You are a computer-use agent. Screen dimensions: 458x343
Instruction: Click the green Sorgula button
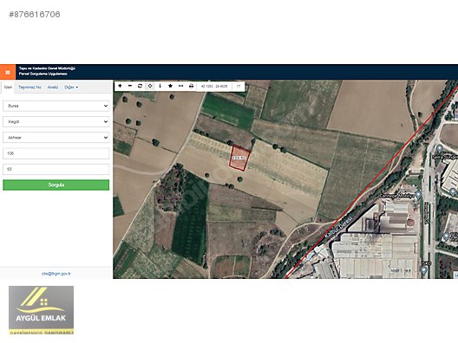56,184
